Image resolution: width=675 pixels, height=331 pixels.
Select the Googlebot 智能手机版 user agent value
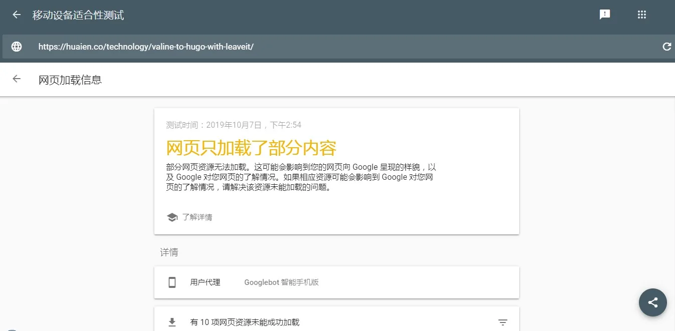click(x=282, y=282)
